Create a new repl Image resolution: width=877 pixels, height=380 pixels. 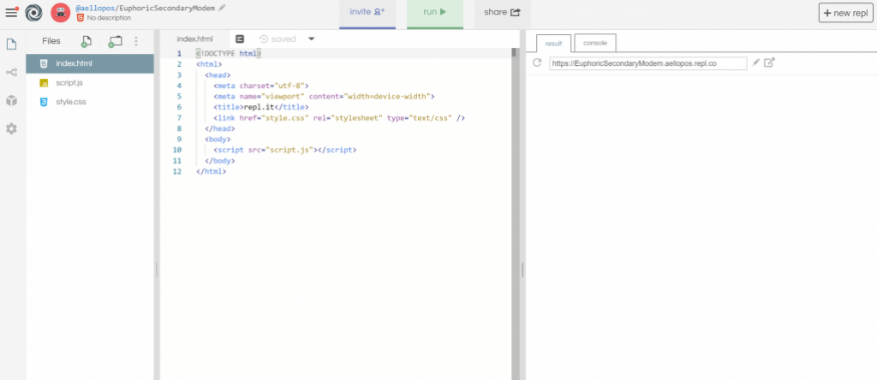click(846, 13)
